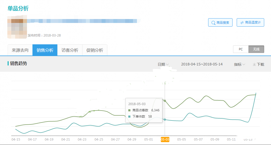Click the swap arrows icon in 商品温度计
This screenshot has width=271, height=145.
[x=242, y=23]
